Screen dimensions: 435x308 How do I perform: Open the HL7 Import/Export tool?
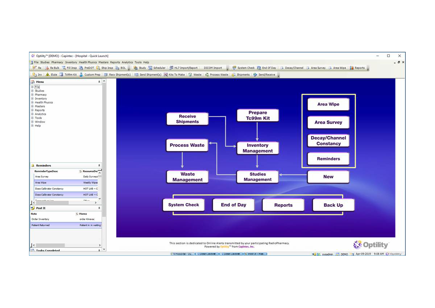(x=185, y=68)
